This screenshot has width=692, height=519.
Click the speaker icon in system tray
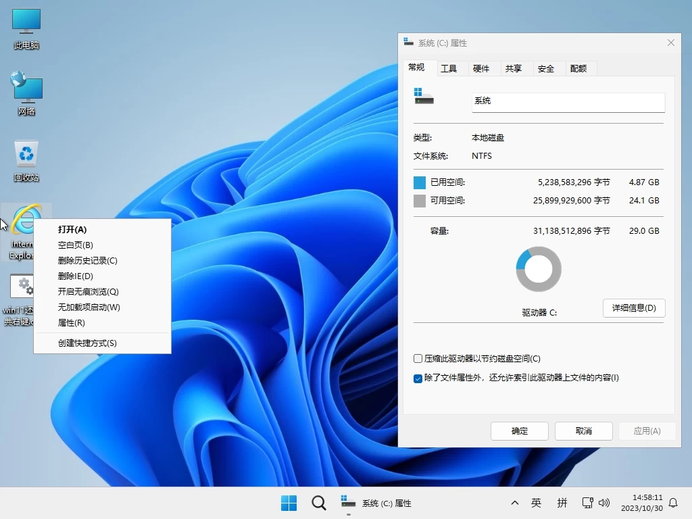(605, 503)
